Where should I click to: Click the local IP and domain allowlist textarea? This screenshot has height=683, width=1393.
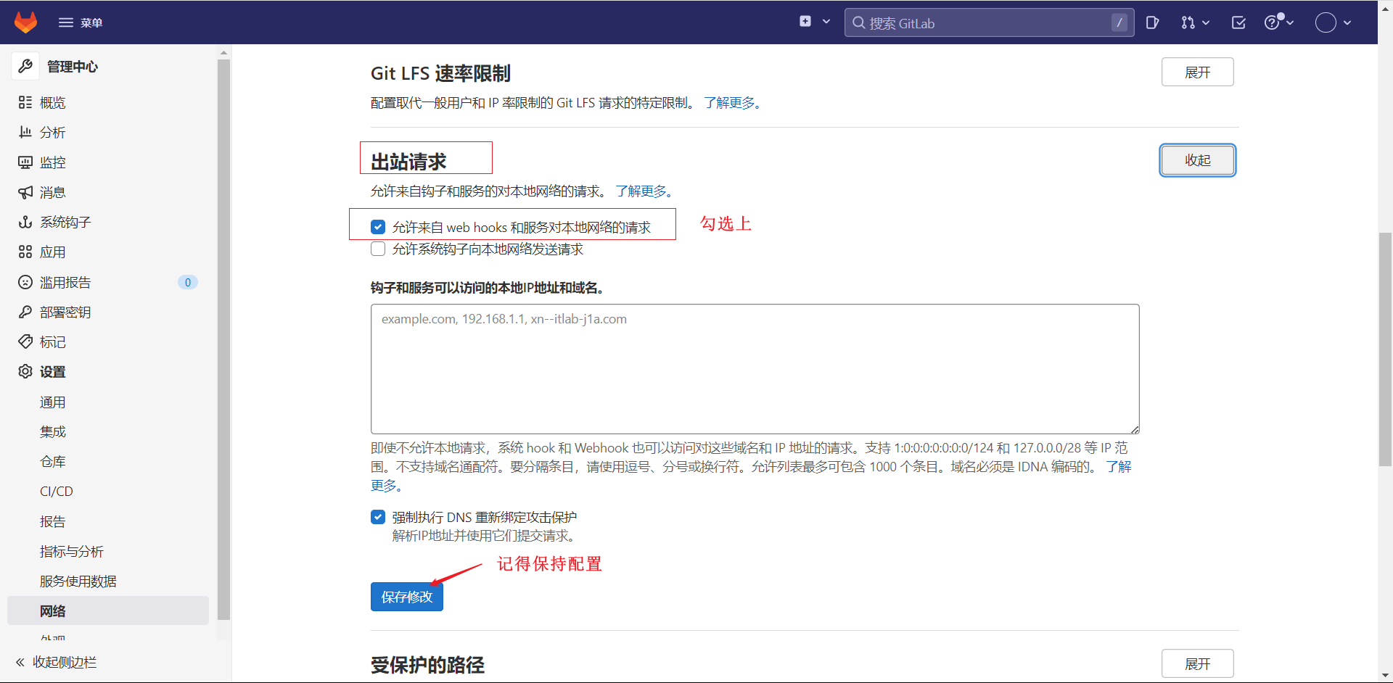(755, 369)
